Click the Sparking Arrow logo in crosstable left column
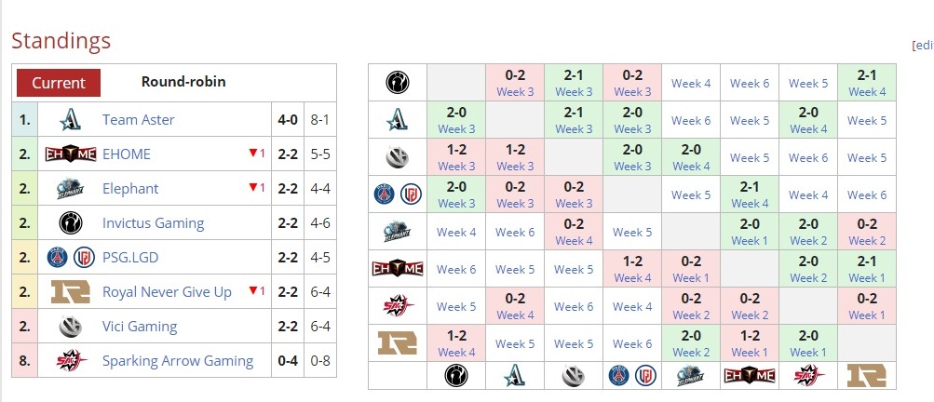 coord(398,306)
